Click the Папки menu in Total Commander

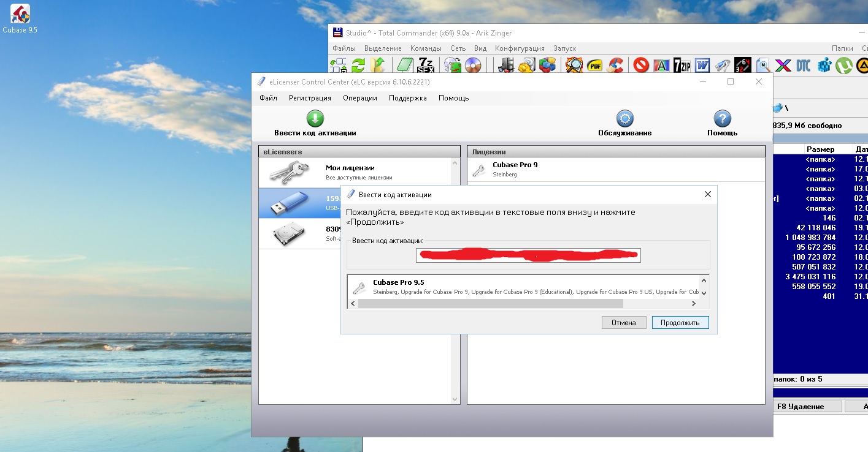pos(842,48)
